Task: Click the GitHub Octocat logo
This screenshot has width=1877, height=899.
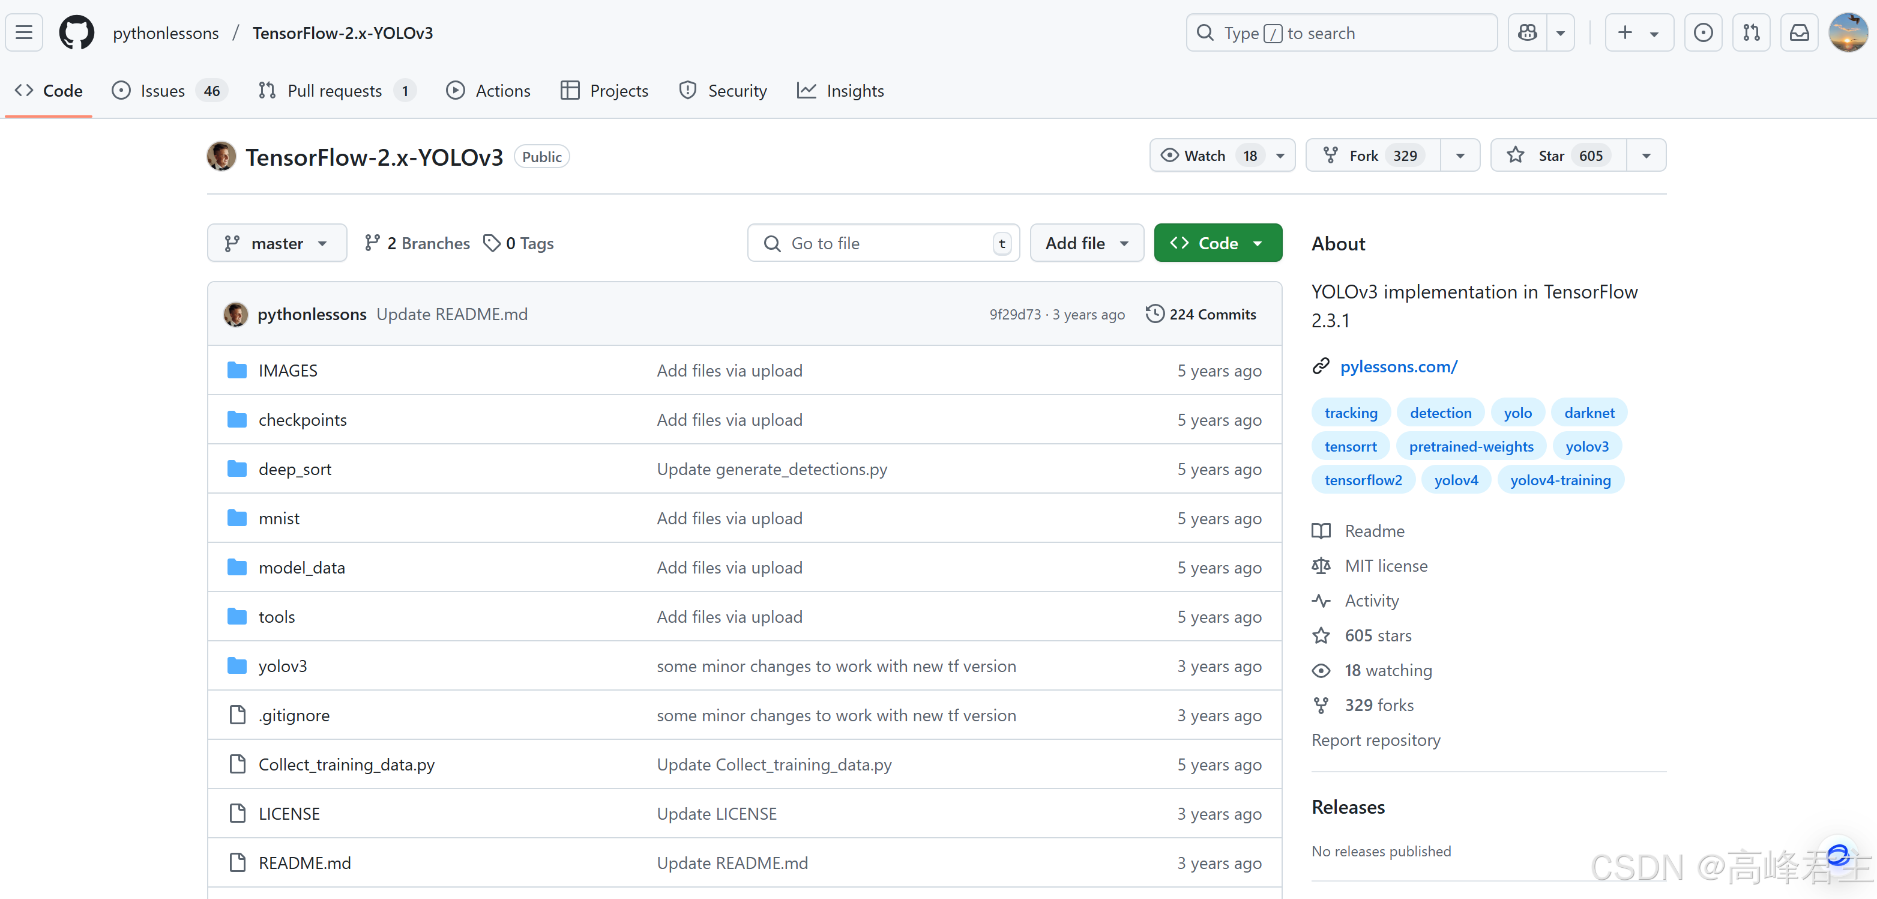Action: [x=76, y=33]
